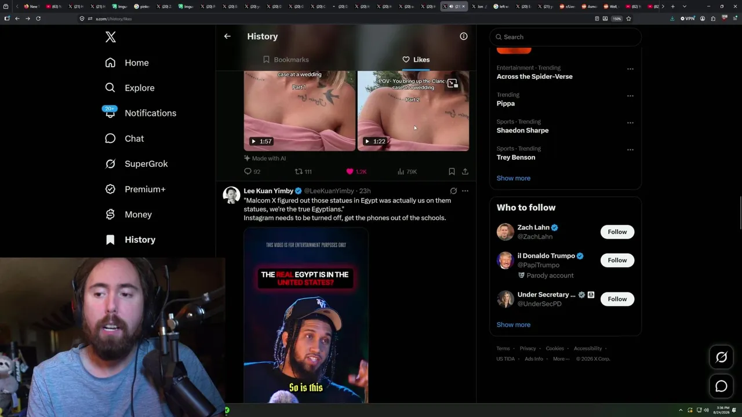
Task: Follow il Donaldo Trumpo
Action: pyautogui.click(x=617, y=260)
